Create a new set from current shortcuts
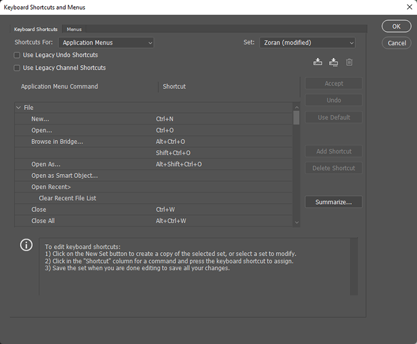Viewport: 417px width, 344px height. pos(334,62)
